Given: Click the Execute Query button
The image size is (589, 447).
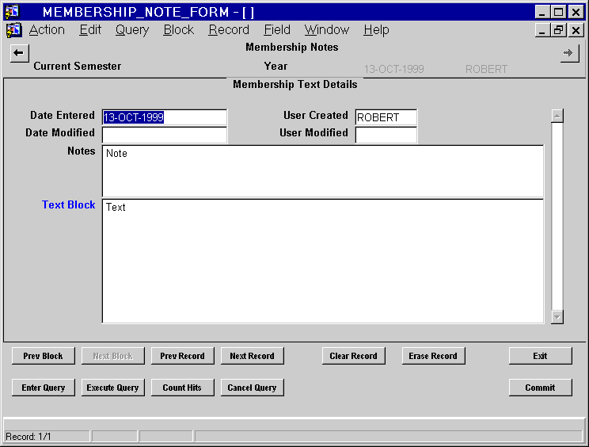Looking at the screenshot, I should tap(112, 388).
